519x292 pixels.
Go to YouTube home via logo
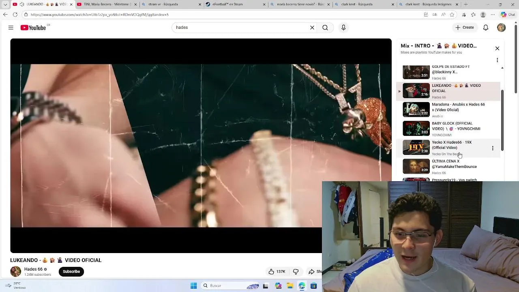[33, 28]
